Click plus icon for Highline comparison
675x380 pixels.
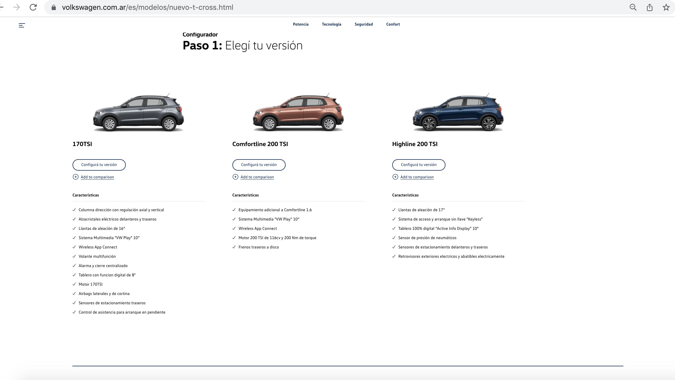(395, 177)
